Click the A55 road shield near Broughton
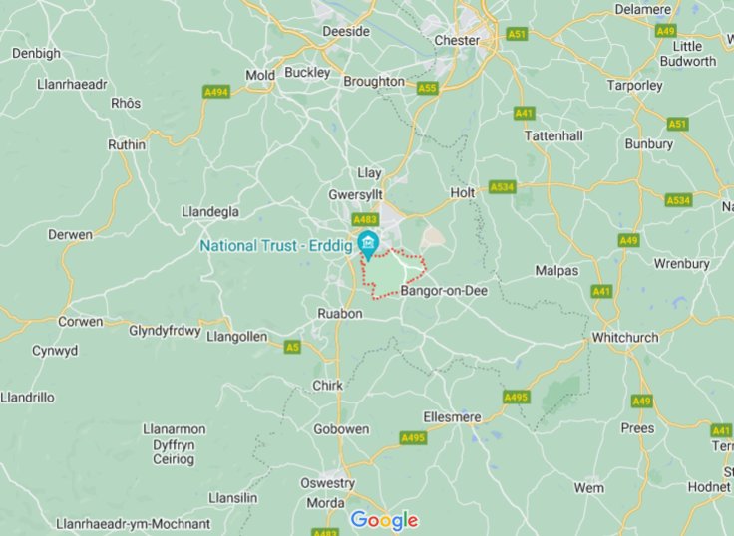This screenshot has height=536, width=734. pyautogui.click(x=428, y=88)
